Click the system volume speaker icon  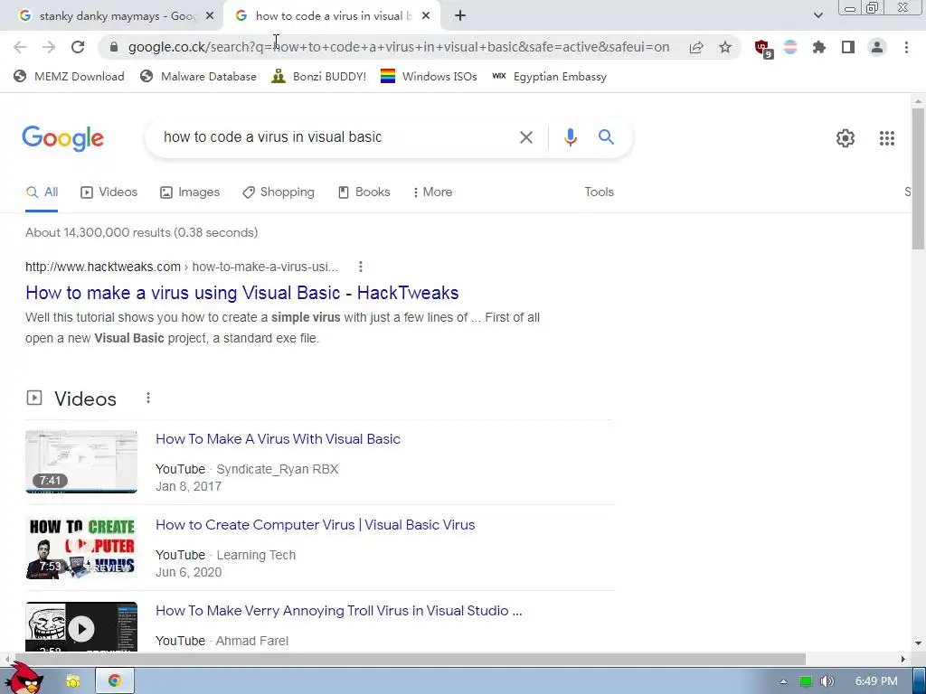click(827, 681)
